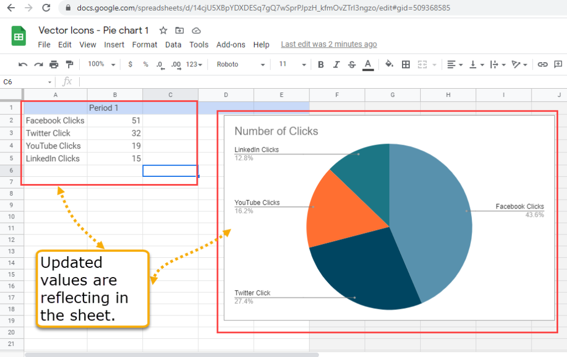Click the Merge cells icon
Viewport: 567px width, 357px height.
pos(422,64)
